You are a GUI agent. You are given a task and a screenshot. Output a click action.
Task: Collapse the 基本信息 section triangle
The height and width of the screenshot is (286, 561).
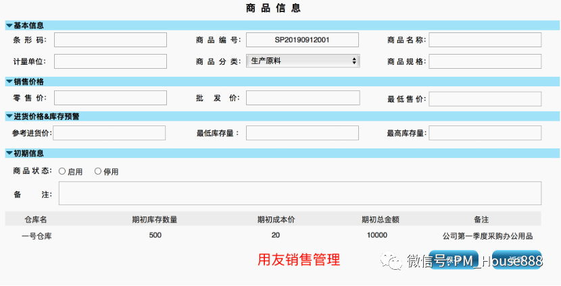coord(9,26)
